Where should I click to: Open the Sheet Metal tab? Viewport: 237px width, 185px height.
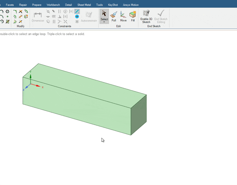[x=84, y=5]
